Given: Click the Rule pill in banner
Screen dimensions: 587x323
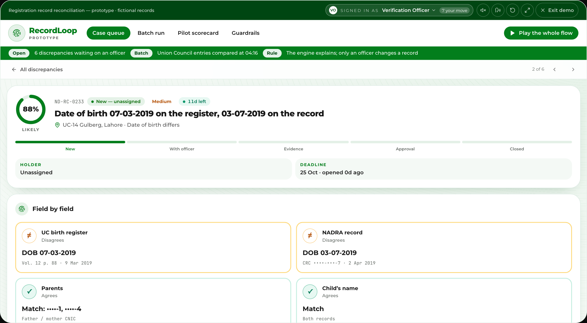Looking at the screenshot, I should [272, 53].
